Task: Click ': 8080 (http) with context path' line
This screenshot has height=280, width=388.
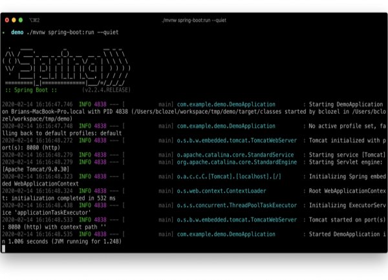Action: [54, 227]
